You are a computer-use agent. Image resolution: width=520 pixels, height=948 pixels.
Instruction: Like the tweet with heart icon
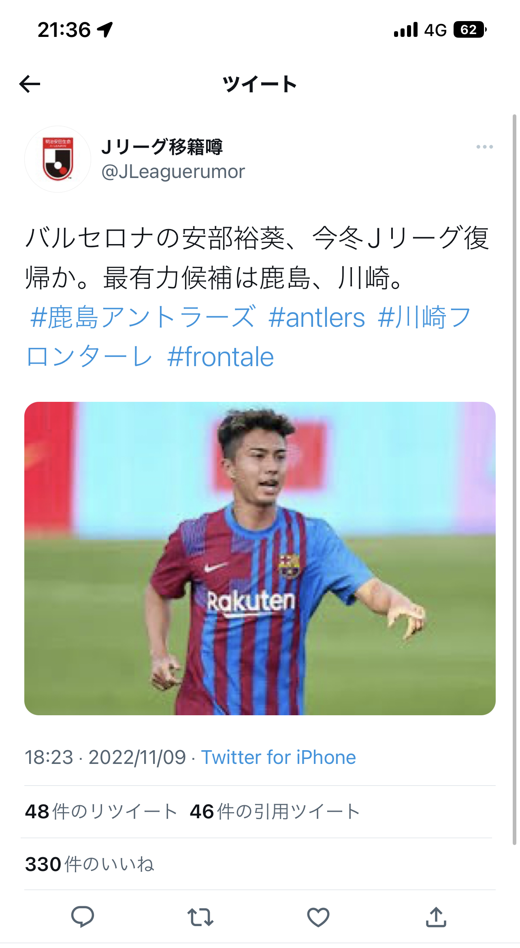pyautogui.click(x=318, y=917)
